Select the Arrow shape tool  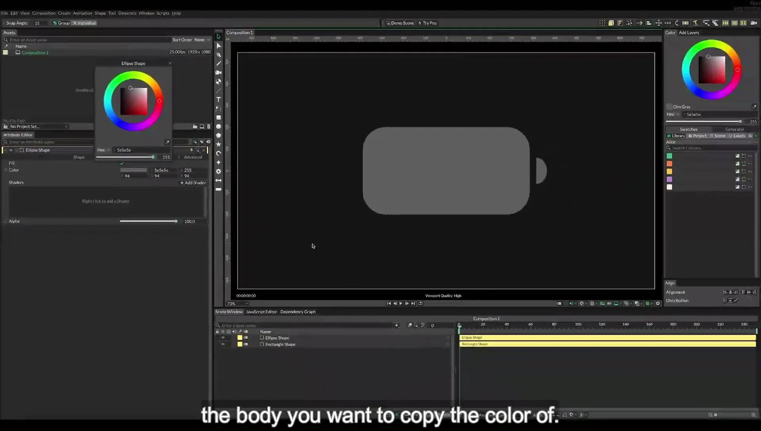[x=218, y=180]
